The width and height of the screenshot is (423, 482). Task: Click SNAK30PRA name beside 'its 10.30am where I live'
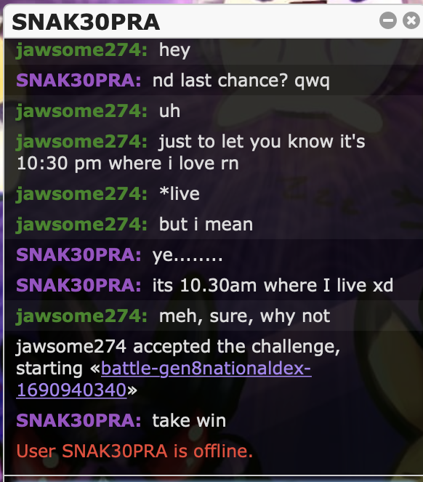point(78,285)
